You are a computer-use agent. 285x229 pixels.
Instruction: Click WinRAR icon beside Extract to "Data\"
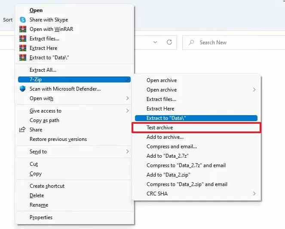pos(23,58)
